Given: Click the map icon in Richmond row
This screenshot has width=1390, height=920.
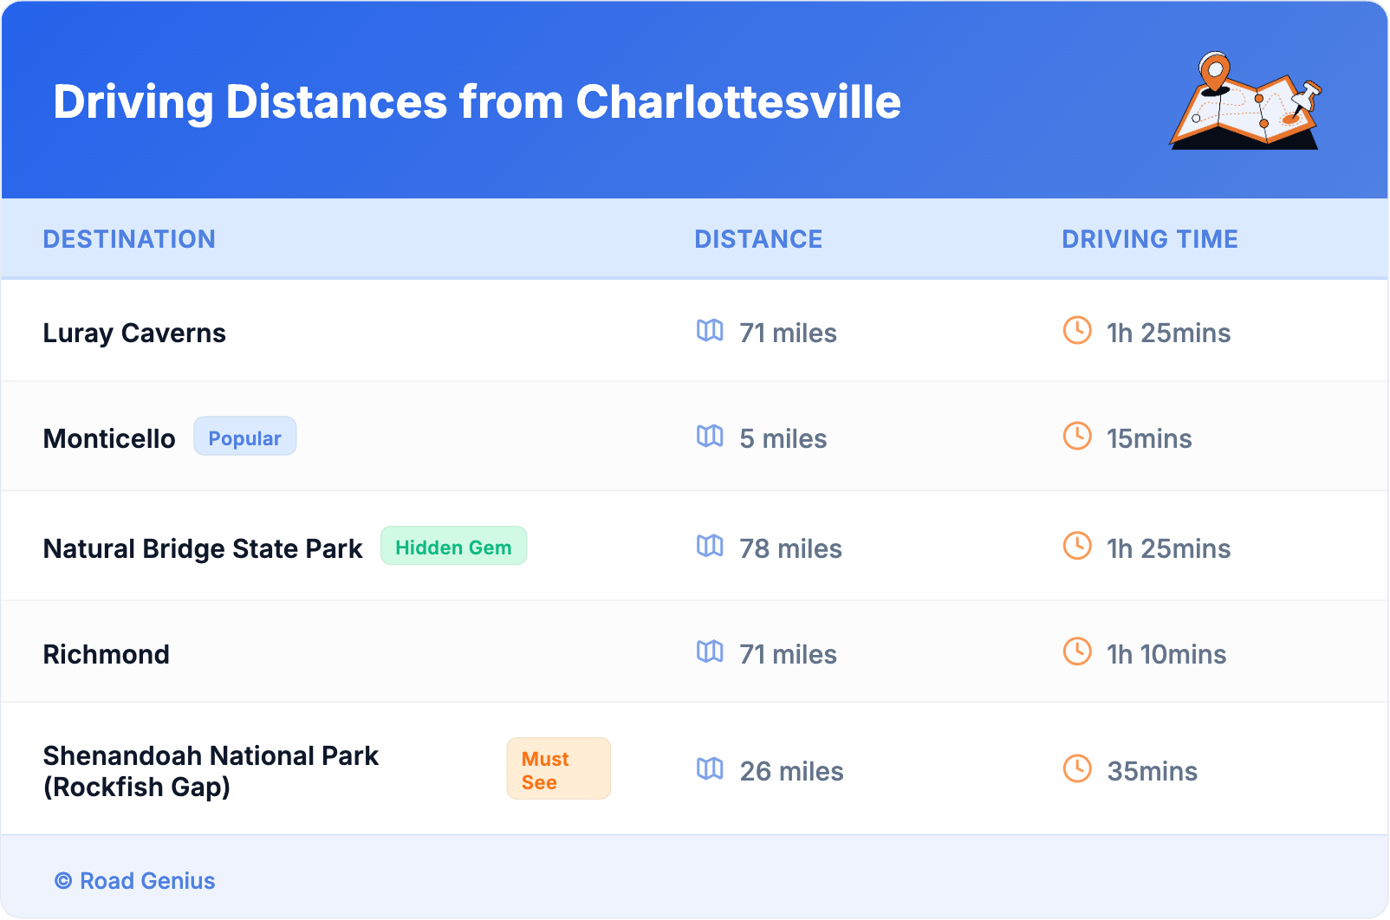Looking at the screenshot, I should [x=710, y=651].
